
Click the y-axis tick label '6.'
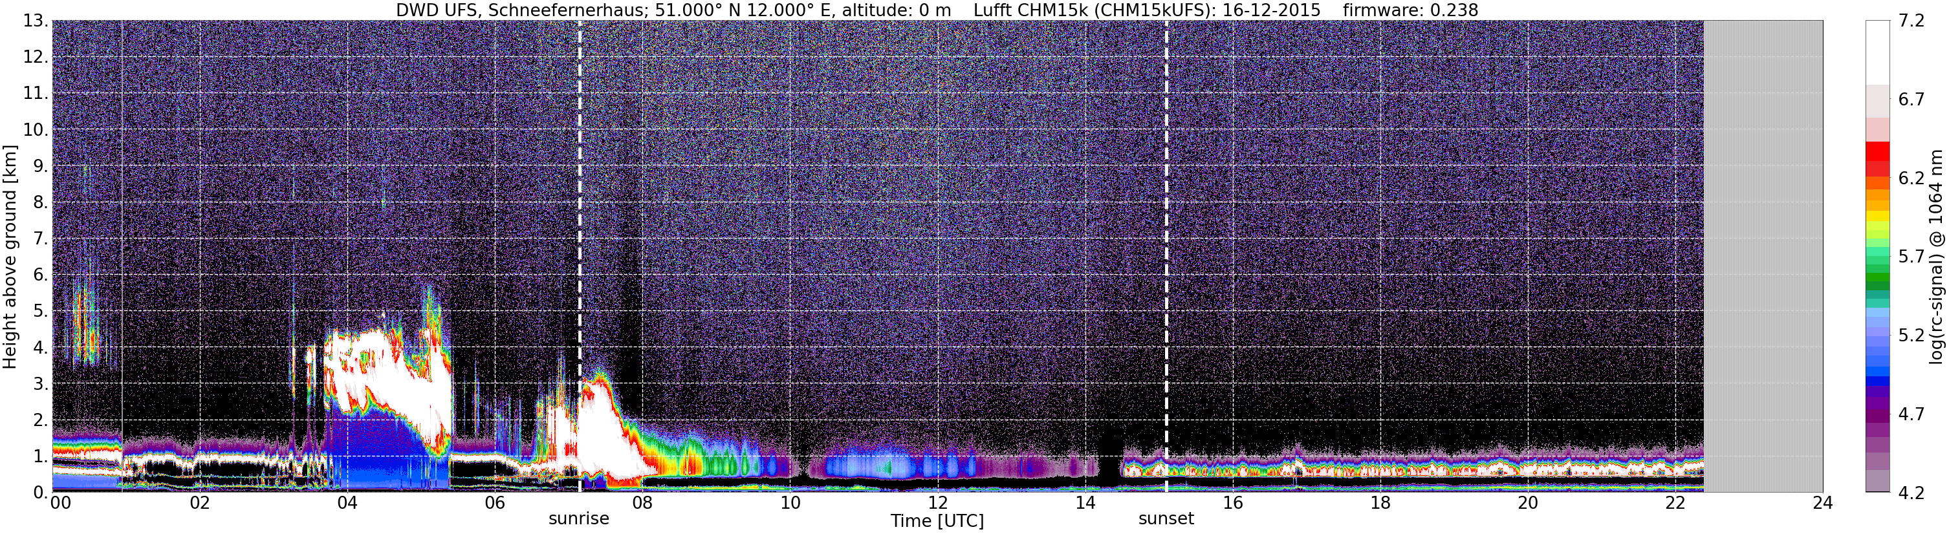click(40, 275)
